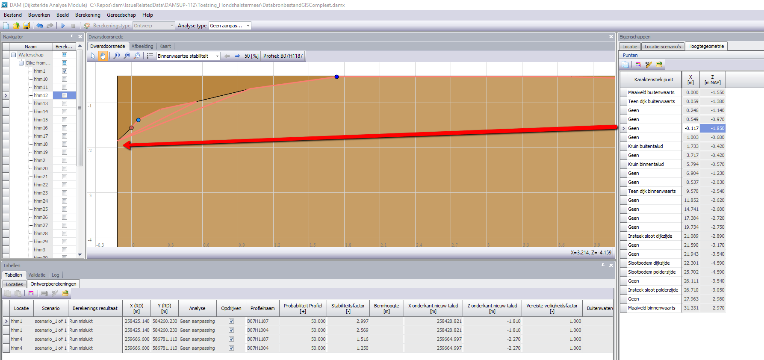
Task: Click the zoom in magnifier icon
Action: pyautogui.click(x=116, y=56)
